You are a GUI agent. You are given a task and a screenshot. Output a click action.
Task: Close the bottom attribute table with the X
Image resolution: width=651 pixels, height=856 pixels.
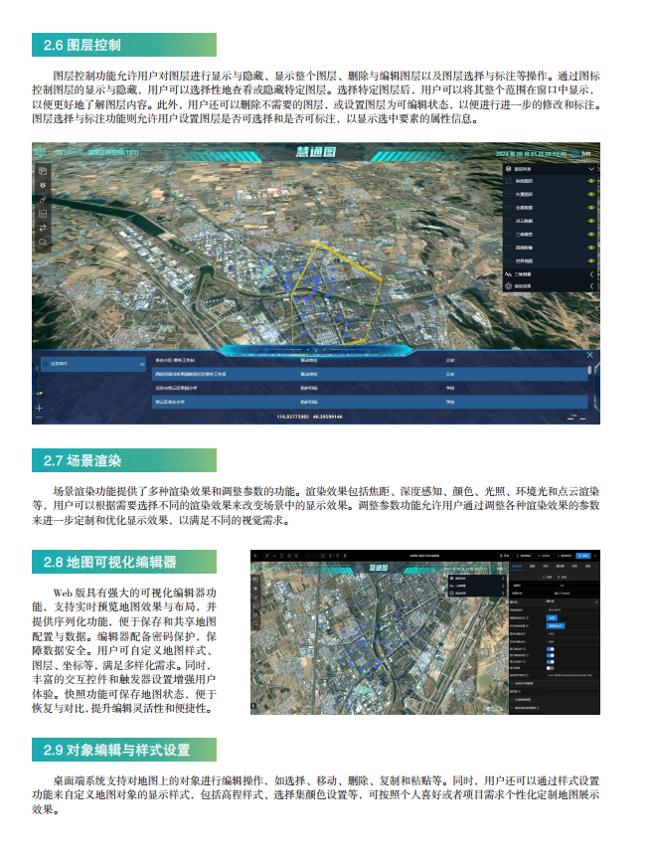point(590,355)
